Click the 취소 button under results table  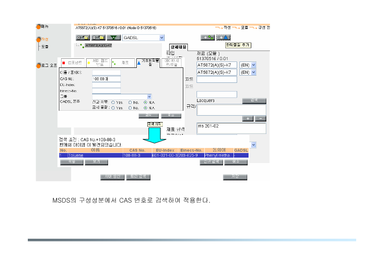tap(236, 162)
